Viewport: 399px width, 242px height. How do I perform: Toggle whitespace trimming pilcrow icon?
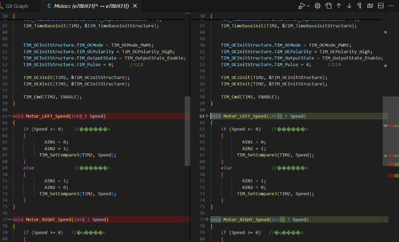[360, 6]
